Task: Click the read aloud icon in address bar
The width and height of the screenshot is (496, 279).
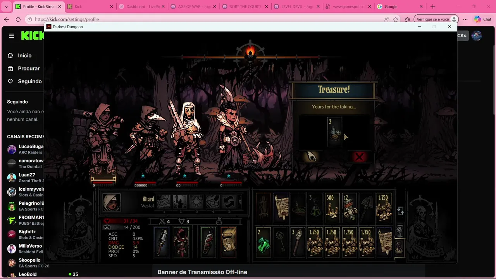Action: tap(386, 19)
